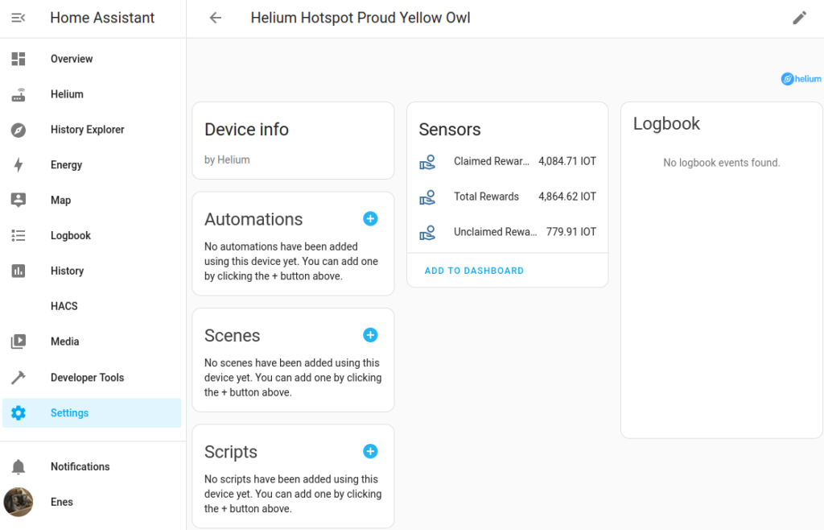Open Notifications panel label
This screenshot has height=530, width=824.
[x=80, y=466]
